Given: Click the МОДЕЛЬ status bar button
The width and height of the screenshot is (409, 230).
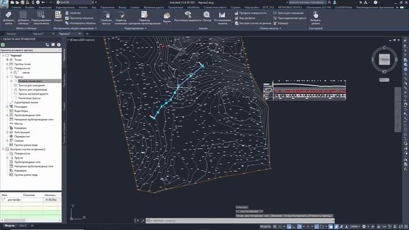Looking at the screenshot, I should (266, 227).
